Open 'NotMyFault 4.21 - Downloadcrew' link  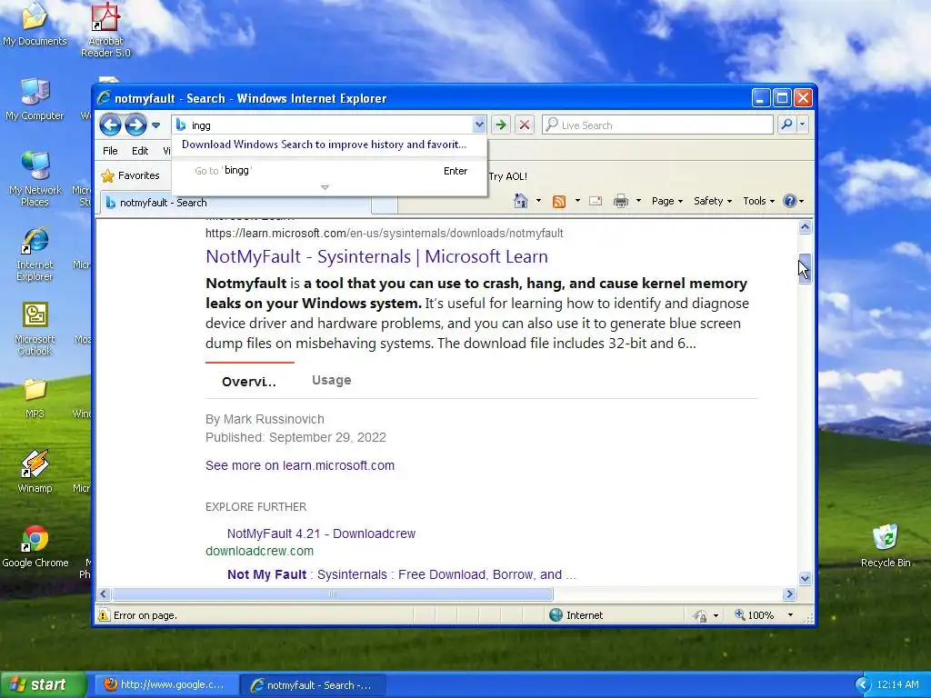321,533
